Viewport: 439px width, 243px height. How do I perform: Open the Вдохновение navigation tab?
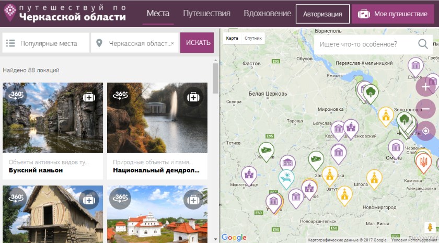tap(268, 14)
